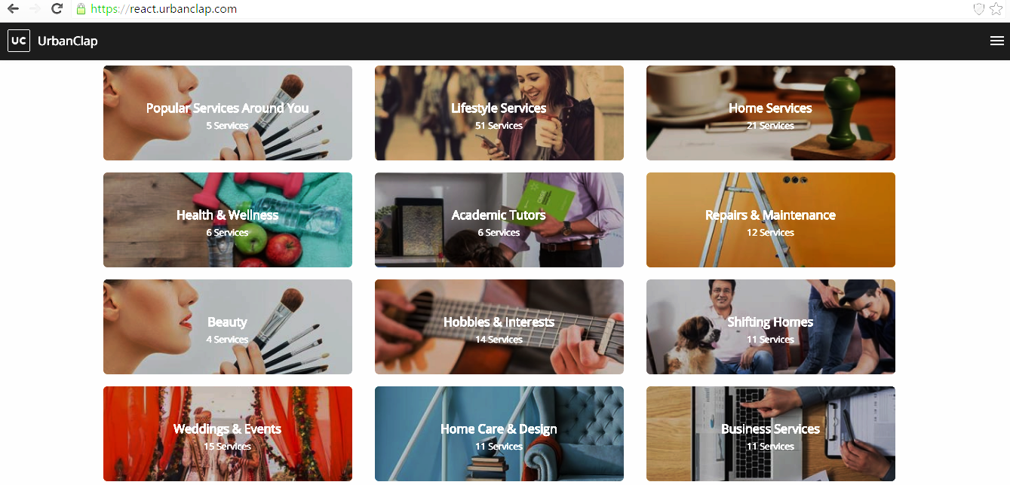1010x485 pixels.
Task: Click the UrbanClap brand name
Action: click(68, 41)
